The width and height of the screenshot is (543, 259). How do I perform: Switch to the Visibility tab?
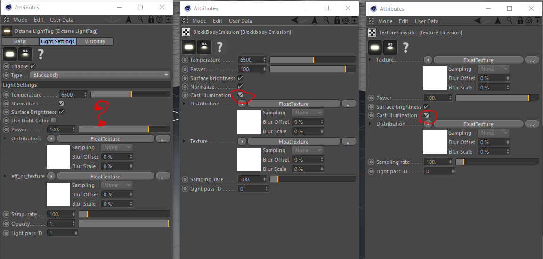pos(95,41)
